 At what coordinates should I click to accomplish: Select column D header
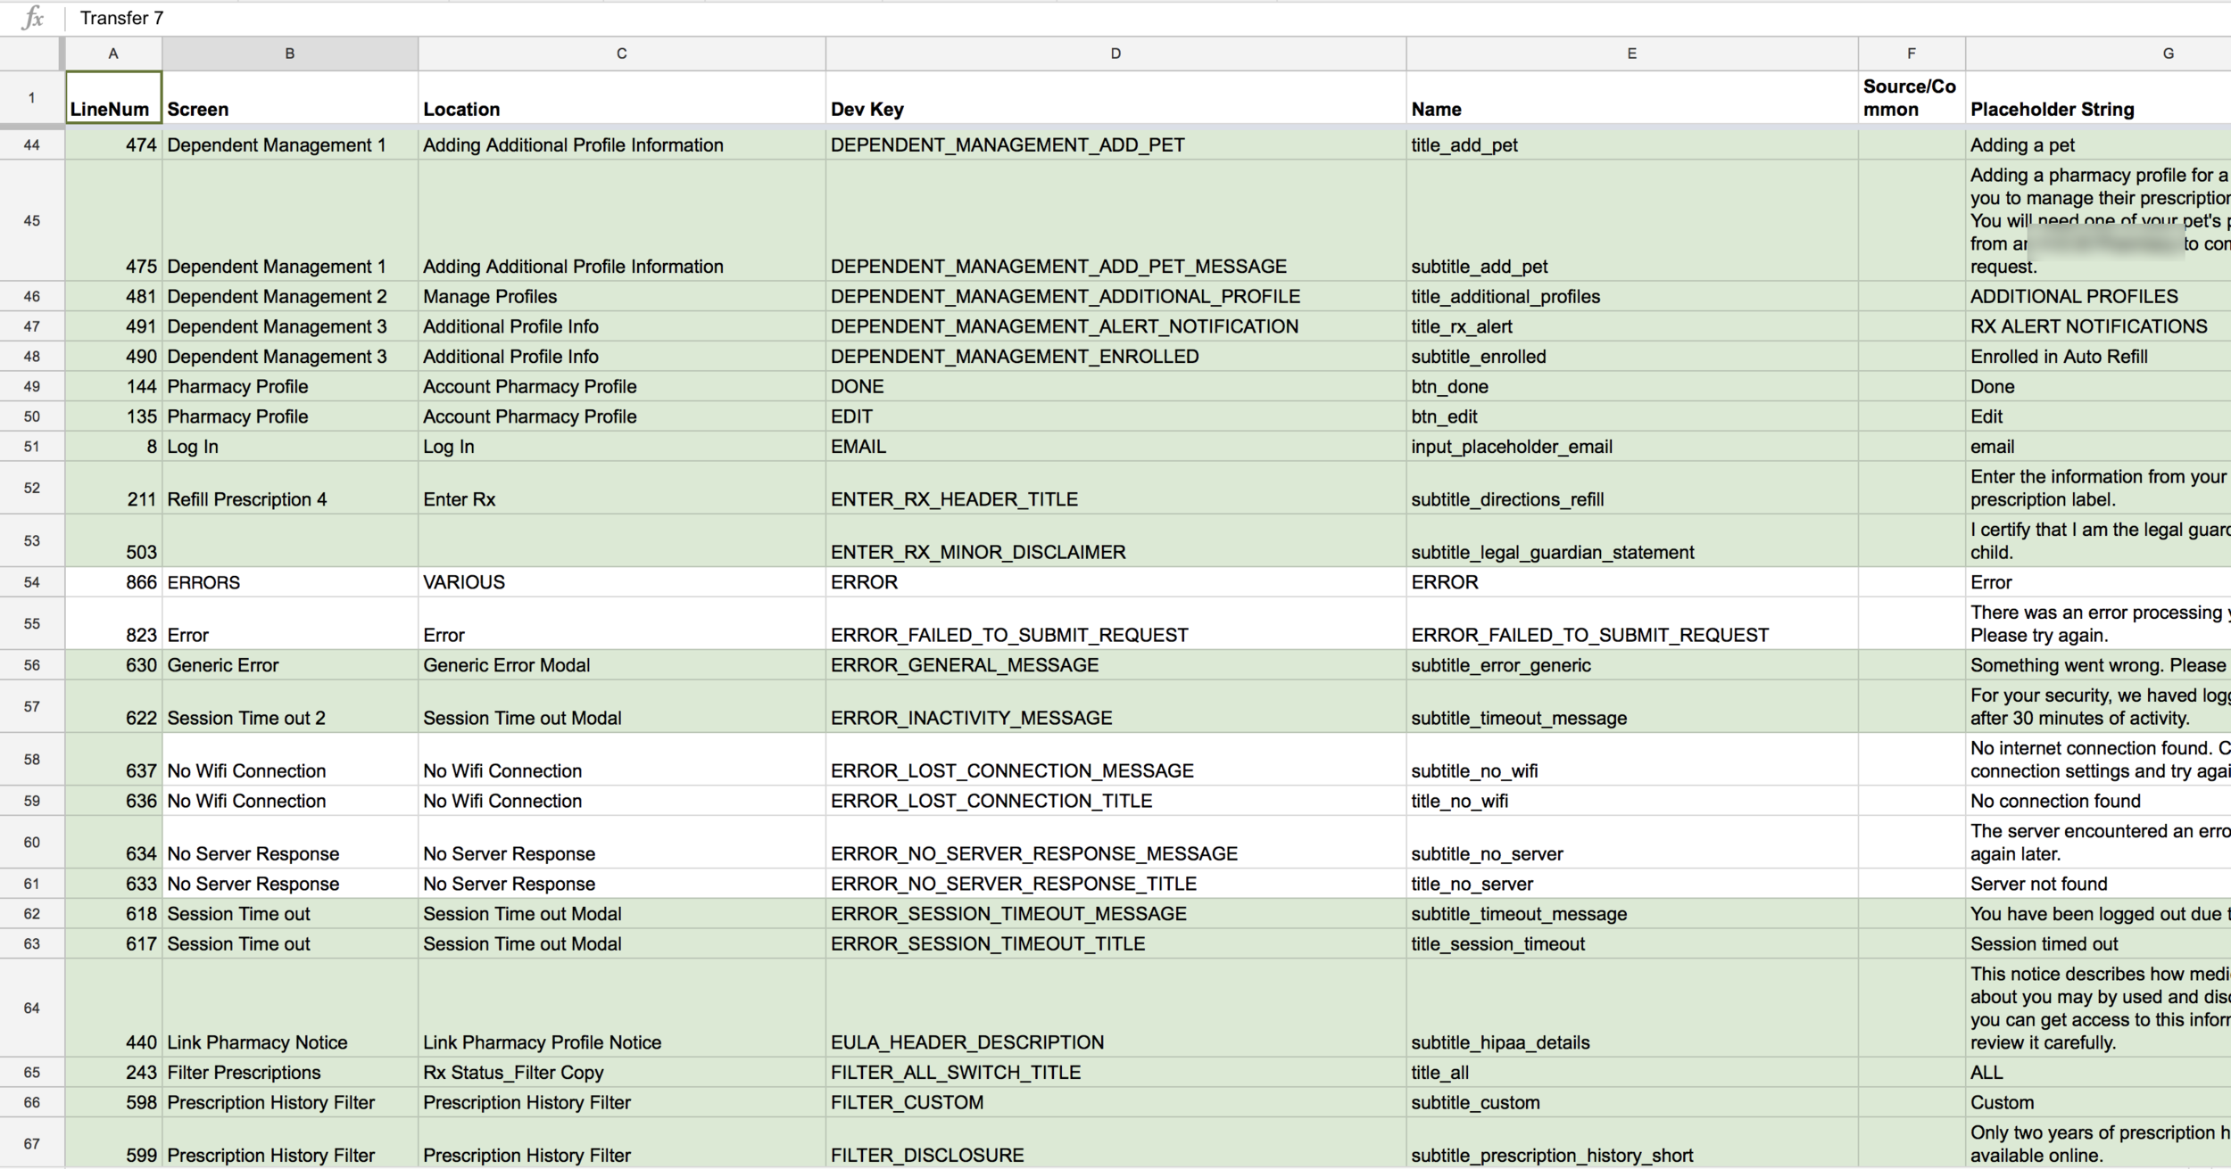pos(1115,54)
